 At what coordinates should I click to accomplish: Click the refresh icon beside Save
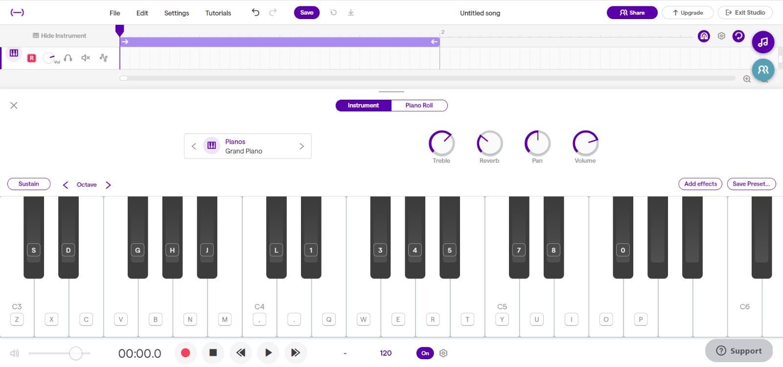tap(333, 13)
